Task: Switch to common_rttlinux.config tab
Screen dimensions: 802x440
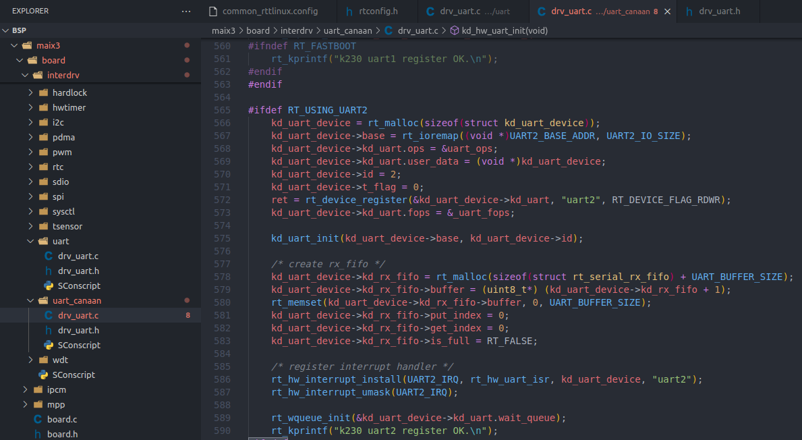Action: click(270, 11)
